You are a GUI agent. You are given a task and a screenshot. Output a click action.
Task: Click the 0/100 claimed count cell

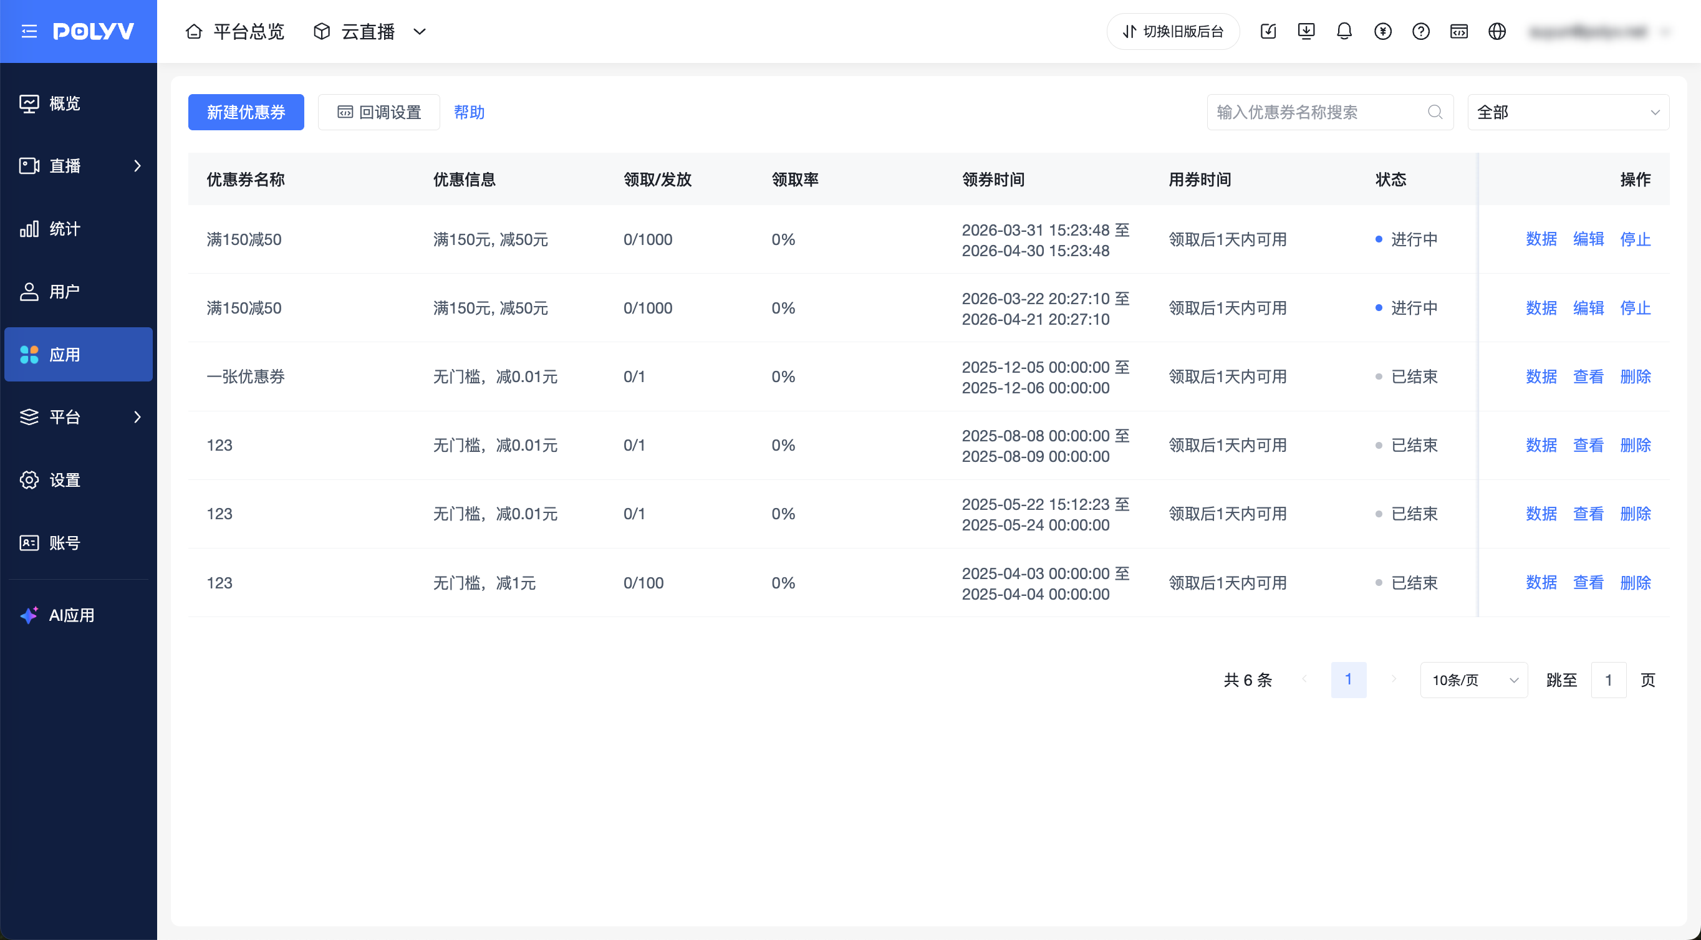coord(643,583)
